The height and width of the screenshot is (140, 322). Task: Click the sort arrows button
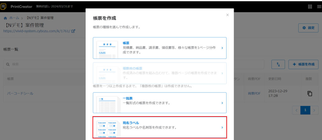pos(278,64)
